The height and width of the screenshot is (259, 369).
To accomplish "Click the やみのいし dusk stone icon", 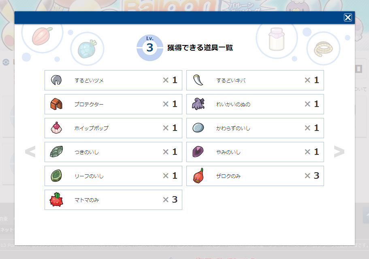I will tap(198, 152).
